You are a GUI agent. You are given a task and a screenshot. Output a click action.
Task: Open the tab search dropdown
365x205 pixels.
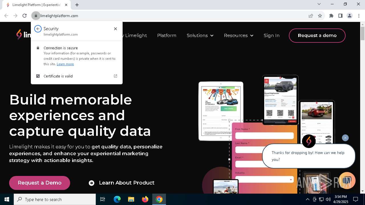click(319, 4)
